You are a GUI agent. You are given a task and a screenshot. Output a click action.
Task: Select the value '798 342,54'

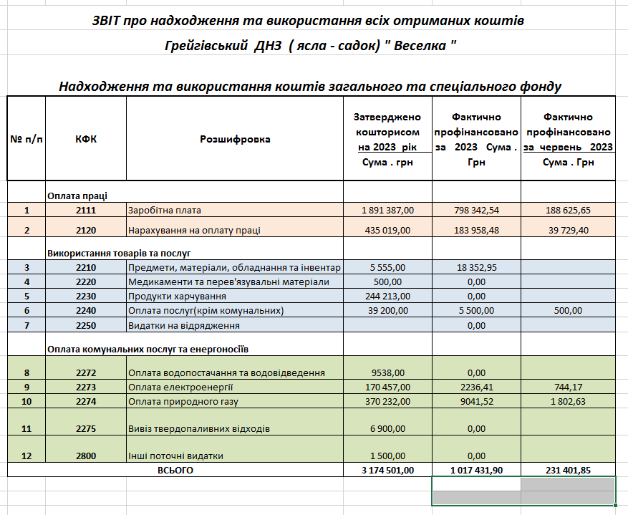[477, 210]
